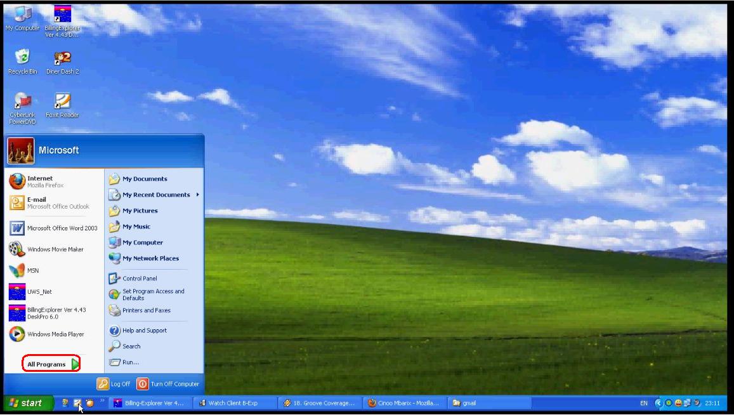Switch to Cinoo Mbarix - Mozilla... taskbar window
734x415 pixels.
pyautogui.click(x=405, y=403)
